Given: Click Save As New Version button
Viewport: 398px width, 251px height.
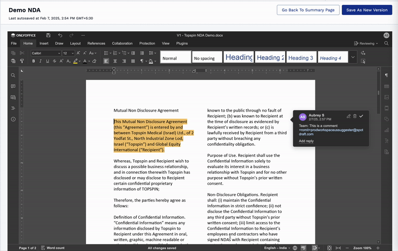Looking at the screenshot, I should [367, 10].
